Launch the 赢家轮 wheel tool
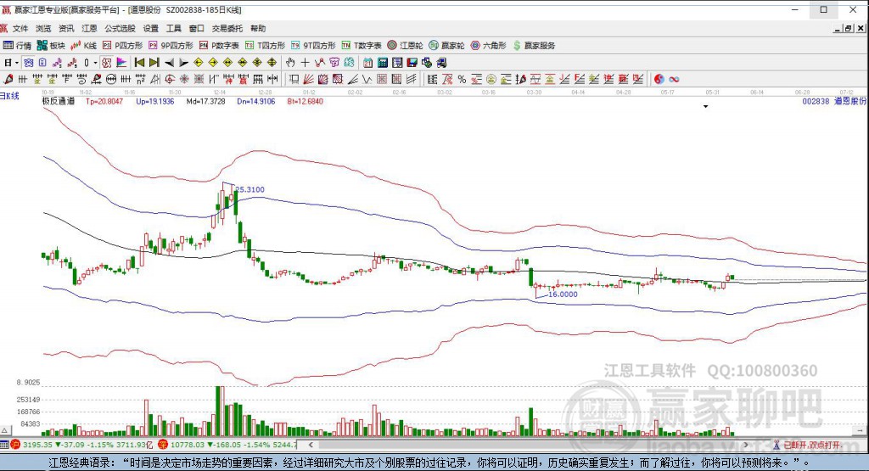The image size is (869, 471). (446, 46)
